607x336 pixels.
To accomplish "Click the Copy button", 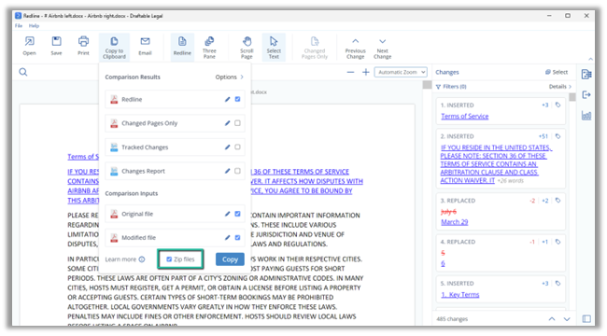I will pyautogui.click(x=230, y=259).
